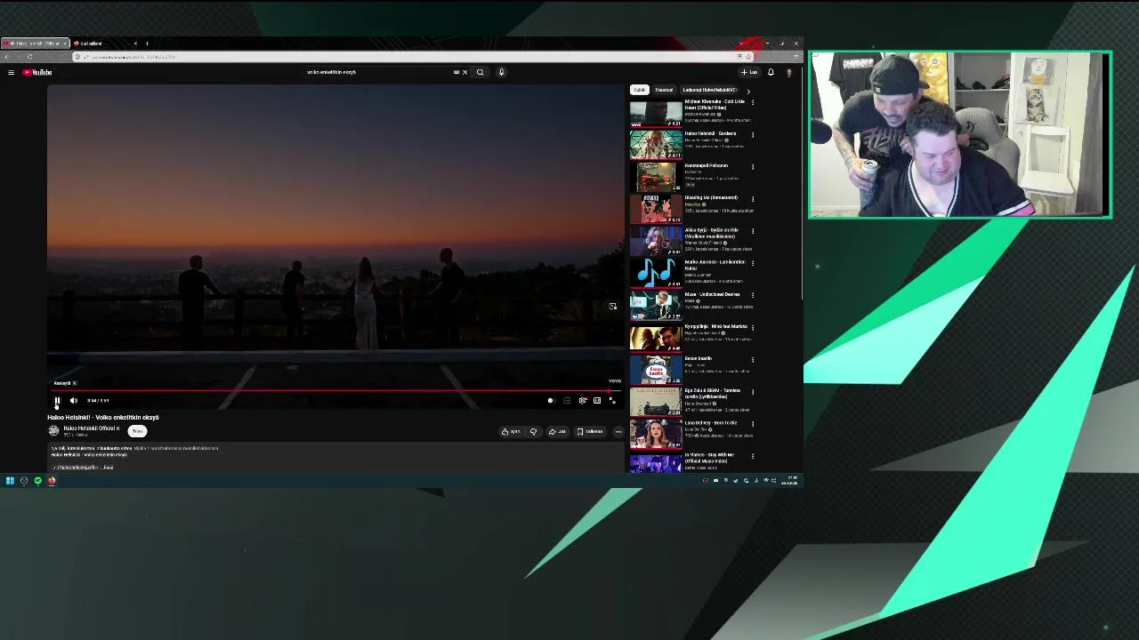Open options for Michael Kiwanuka video
This screenshot has width=1139, height=640.
753,102
